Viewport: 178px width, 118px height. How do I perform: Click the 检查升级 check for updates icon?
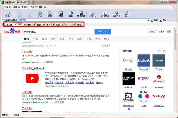coord(117,14)
